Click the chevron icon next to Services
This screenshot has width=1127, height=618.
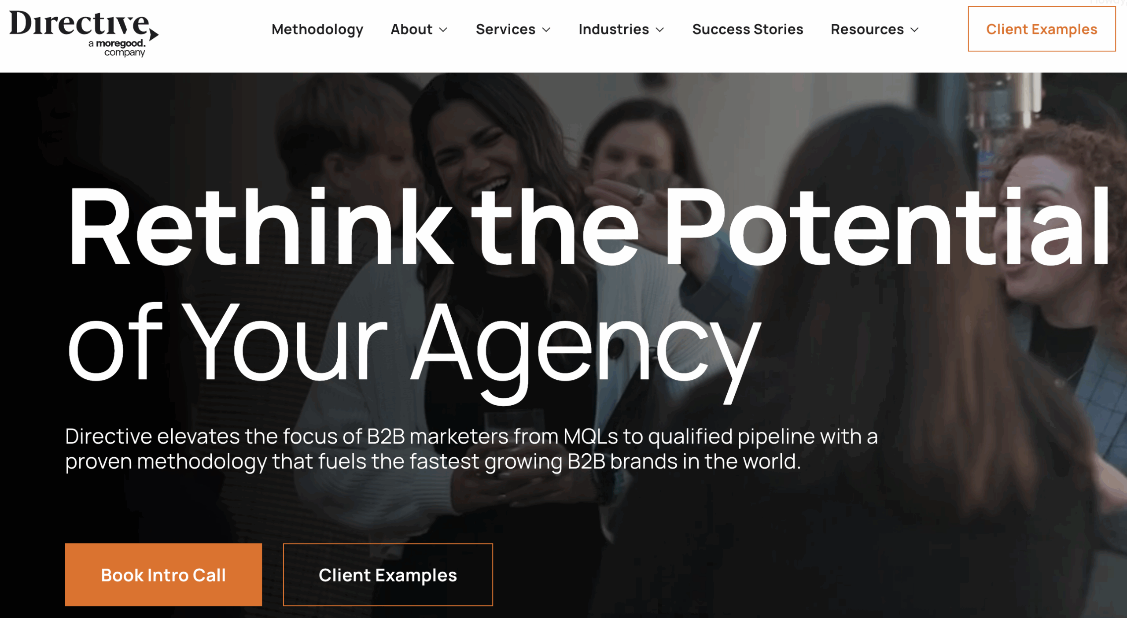[x=546, y=30]
